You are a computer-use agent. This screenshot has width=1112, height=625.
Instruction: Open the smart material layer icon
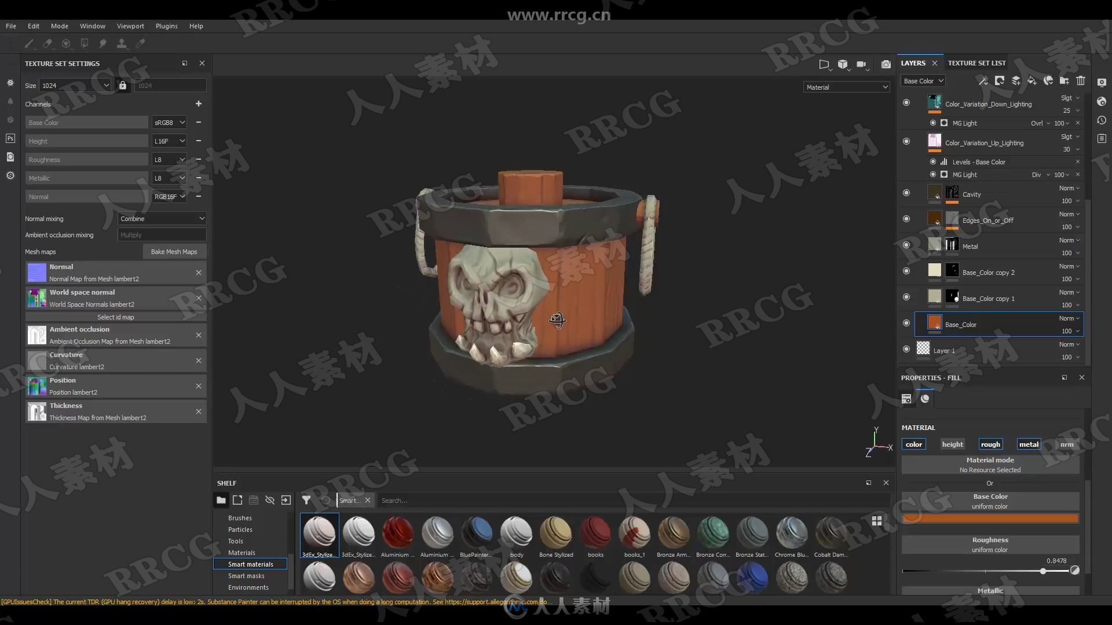click(1048, 80)
